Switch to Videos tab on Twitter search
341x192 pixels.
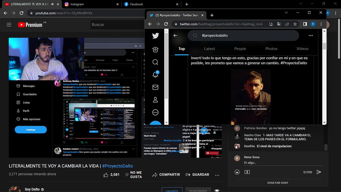302,49
